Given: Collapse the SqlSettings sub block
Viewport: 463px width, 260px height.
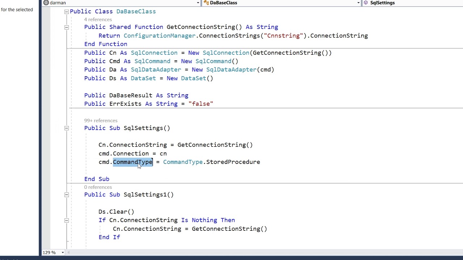Looking at the screenshot, I should coord(67,128).
